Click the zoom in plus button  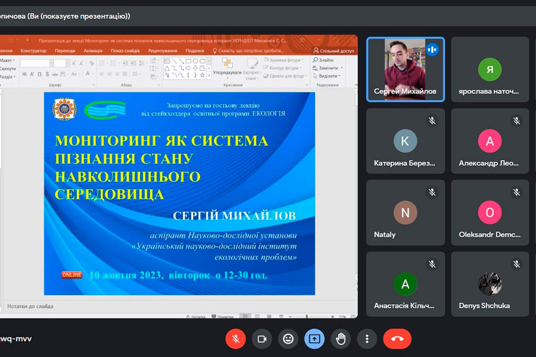tap(332, 317)
